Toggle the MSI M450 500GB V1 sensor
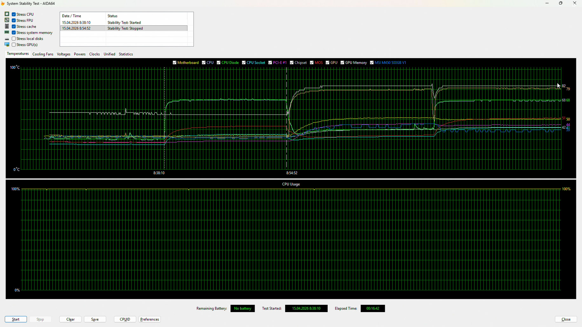The width and height of the screenshot is (582, 327). [372, 62]
